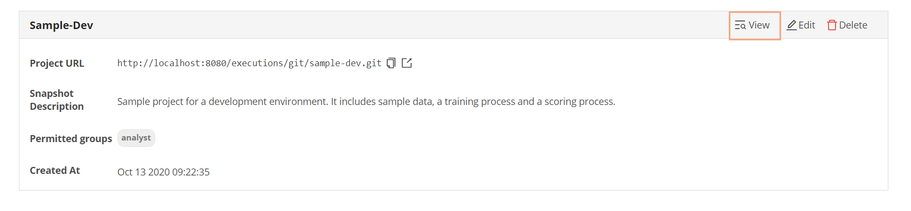Delete the Sample-Dev project
The image size is (911, 211).
pyautogui.click(x=847, y=25)
